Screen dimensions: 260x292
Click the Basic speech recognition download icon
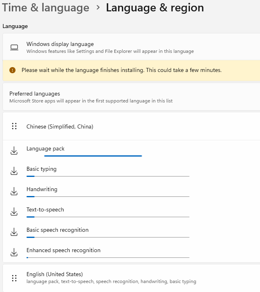(x=14, y=232)
